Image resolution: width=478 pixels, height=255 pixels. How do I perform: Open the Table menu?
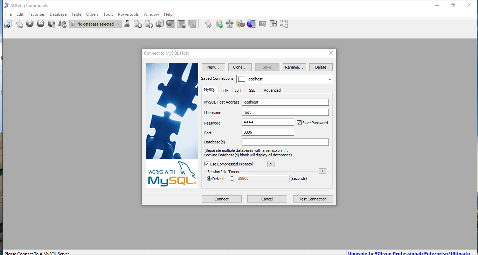pos(76,14)
